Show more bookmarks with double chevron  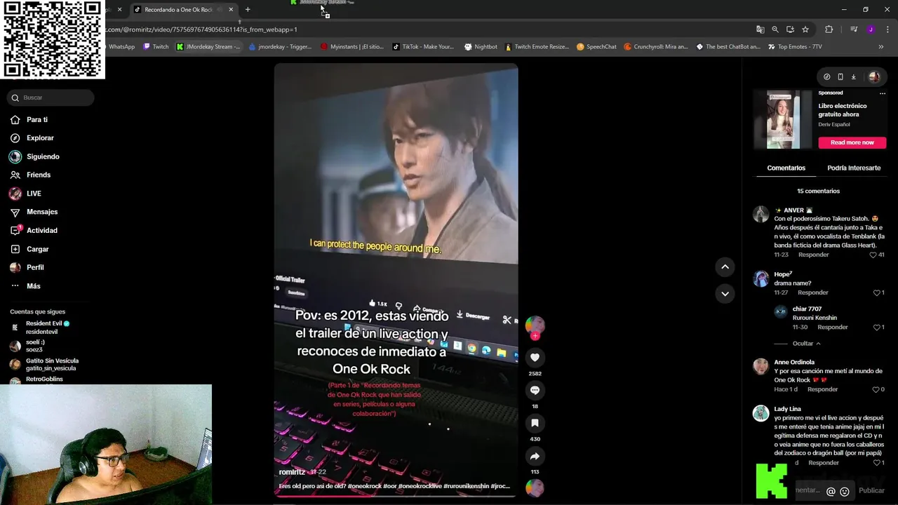(x=881, y=47)
